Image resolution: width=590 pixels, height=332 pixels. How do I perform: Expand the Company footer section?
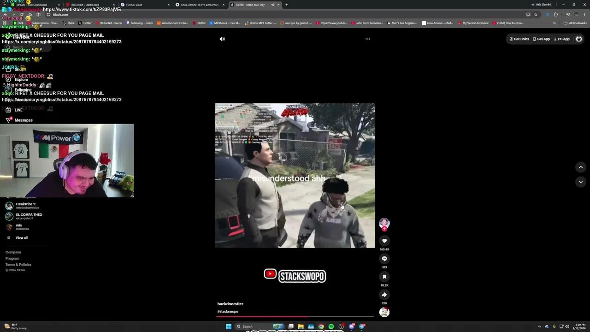[x=13, y=253]
